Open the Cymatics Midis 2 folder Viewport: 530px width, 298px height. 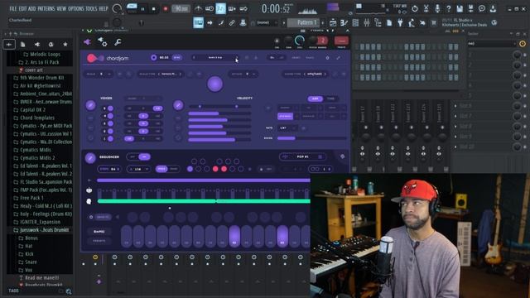point(37,158)
